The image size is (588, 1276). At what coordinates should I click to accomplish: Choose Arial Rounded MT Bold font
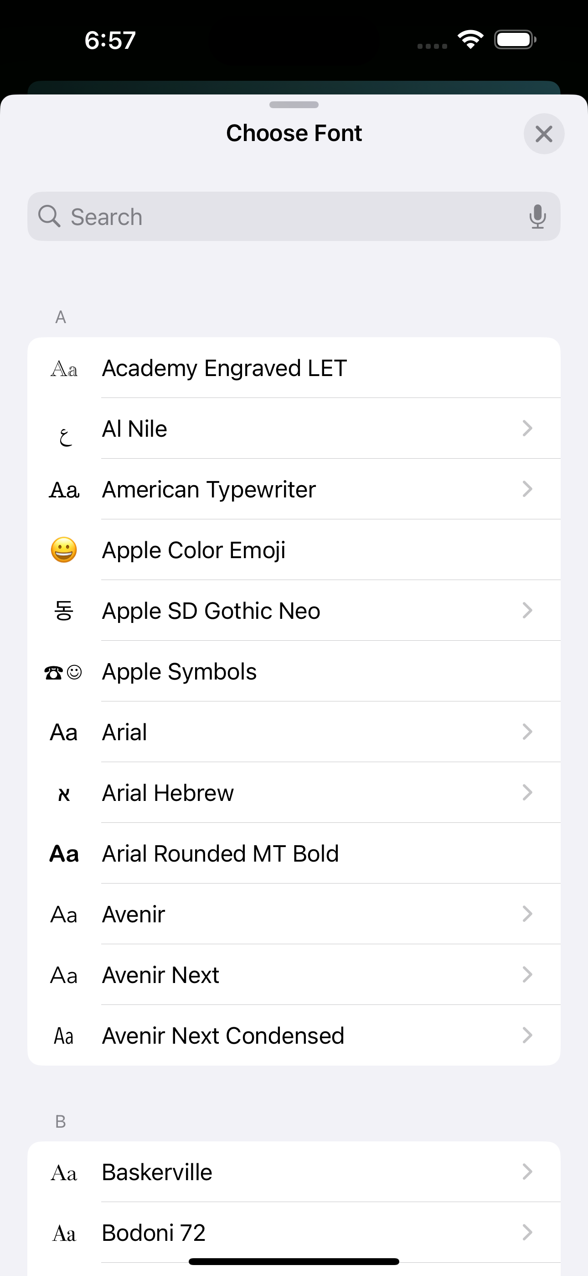[220, 853]
